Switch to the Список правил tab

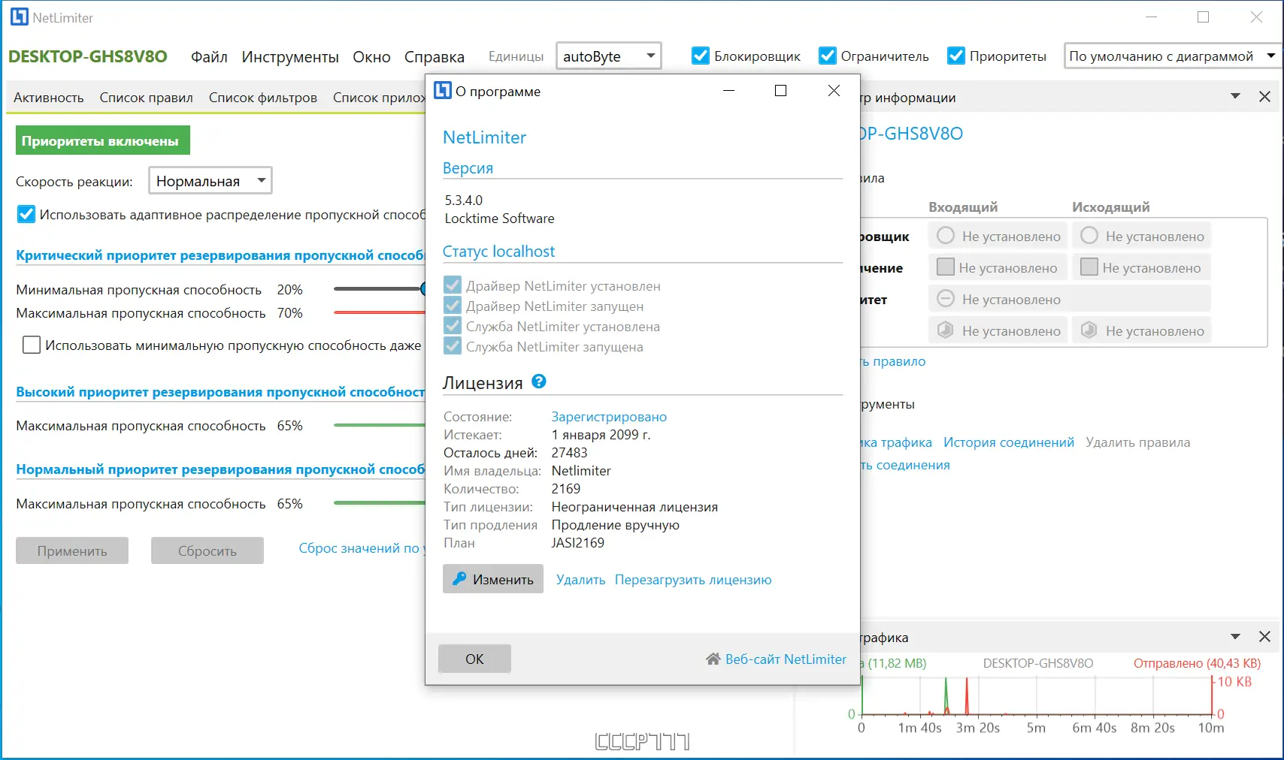pyautogui.click(x=147, y=98)
